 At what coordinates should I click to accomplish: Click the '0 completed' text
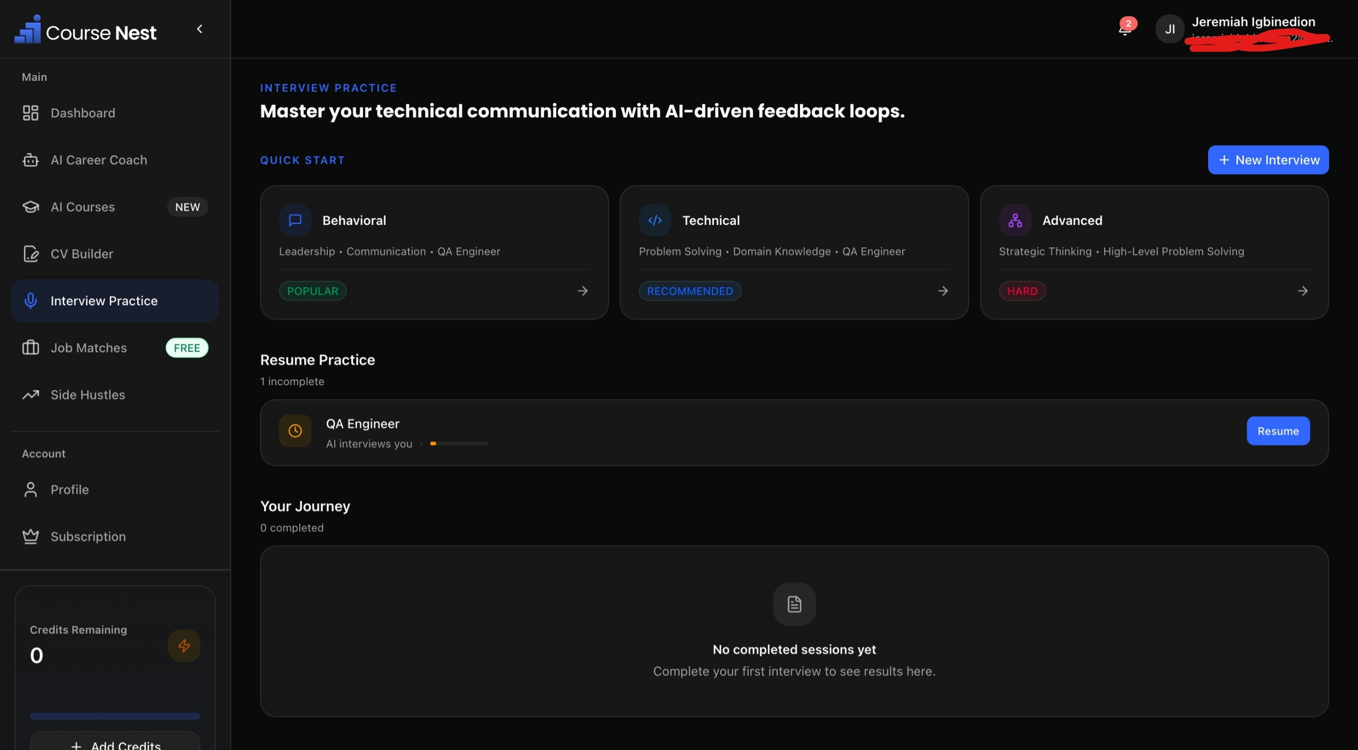(292, 528)
